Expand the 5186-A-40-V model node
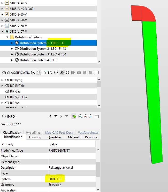Image resolution: width=168 pixels, height=192 pixels. (x=2, y=3)
